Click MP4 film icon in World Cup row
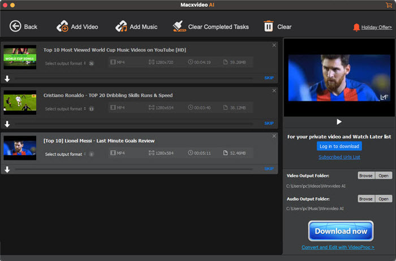Screen dimensions: 396x261 tap(113, 62)
